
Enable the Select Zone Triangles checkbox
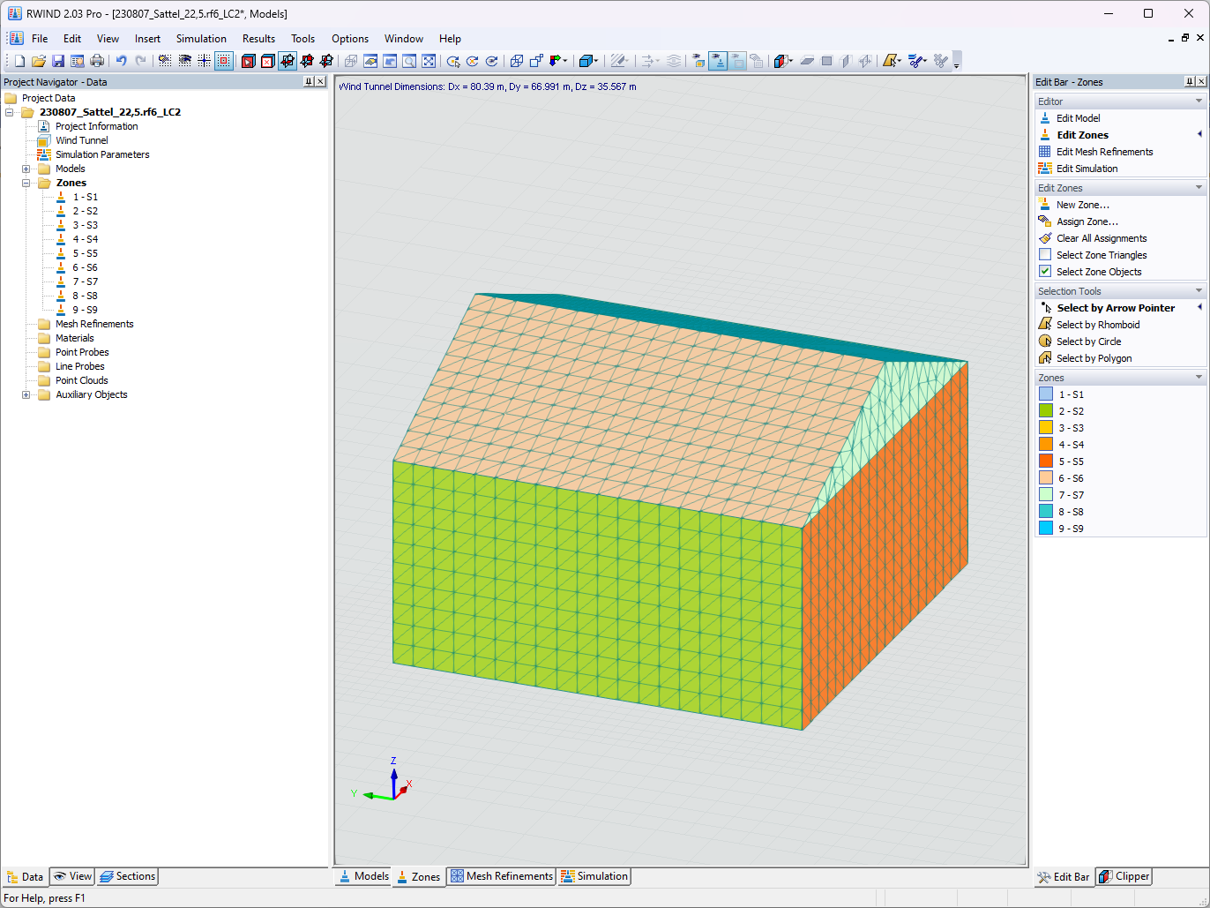[1046, 255]
